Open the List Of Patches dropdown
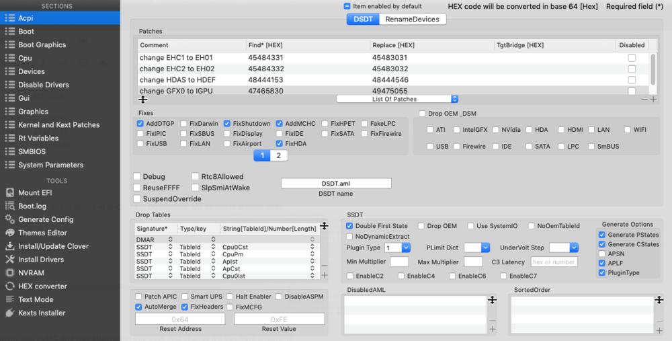Image resolution: width=672 pixels, height=341 pixels. pyautogui.click(x=396, y=99)
